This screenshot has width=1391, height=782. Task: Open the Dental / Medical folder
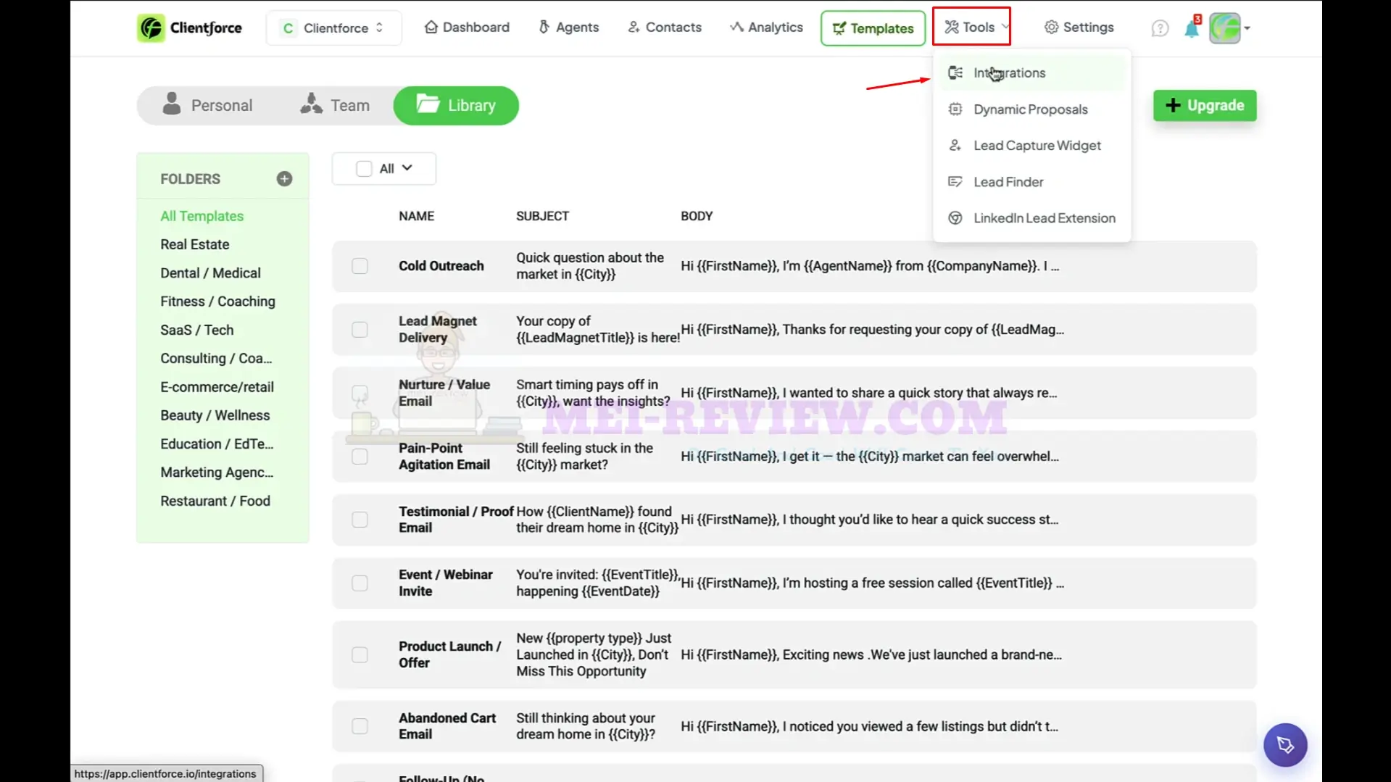[x=210, y=273]
